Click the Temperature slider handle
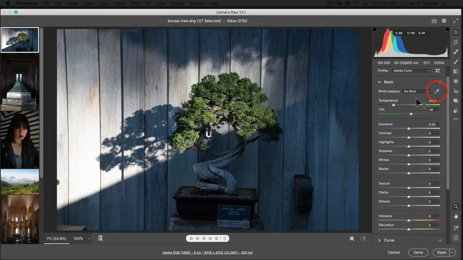The image size is (463, 260). tap(393, 105)
